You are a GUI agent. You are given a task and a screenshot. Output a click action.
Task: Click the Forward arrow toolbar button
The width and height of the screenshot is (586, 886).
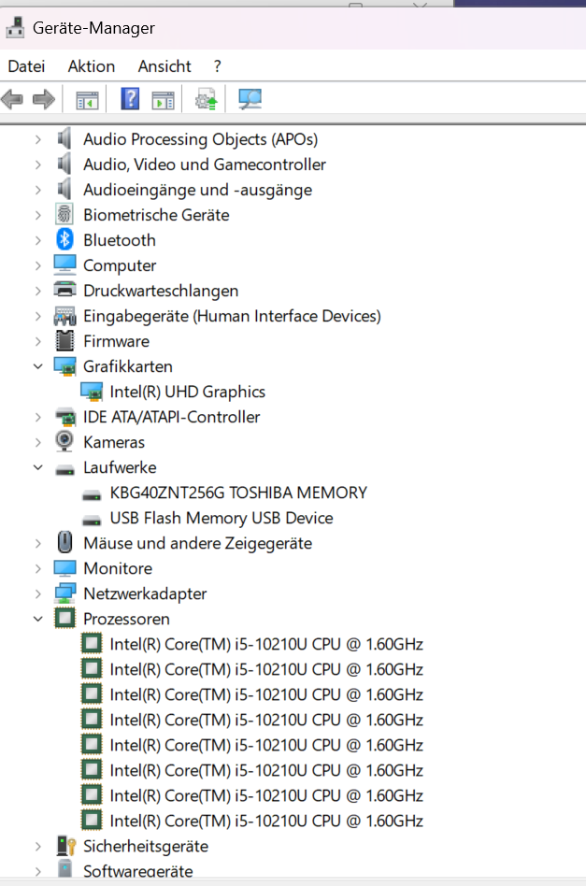coord(44,99)
